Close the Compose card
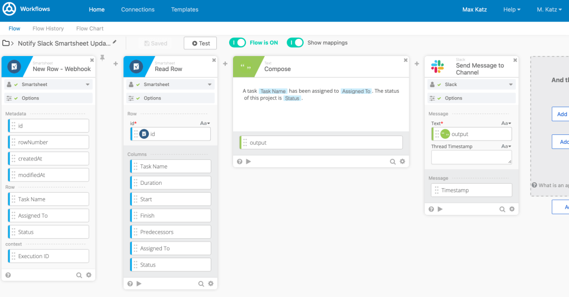 pos(405,60)
